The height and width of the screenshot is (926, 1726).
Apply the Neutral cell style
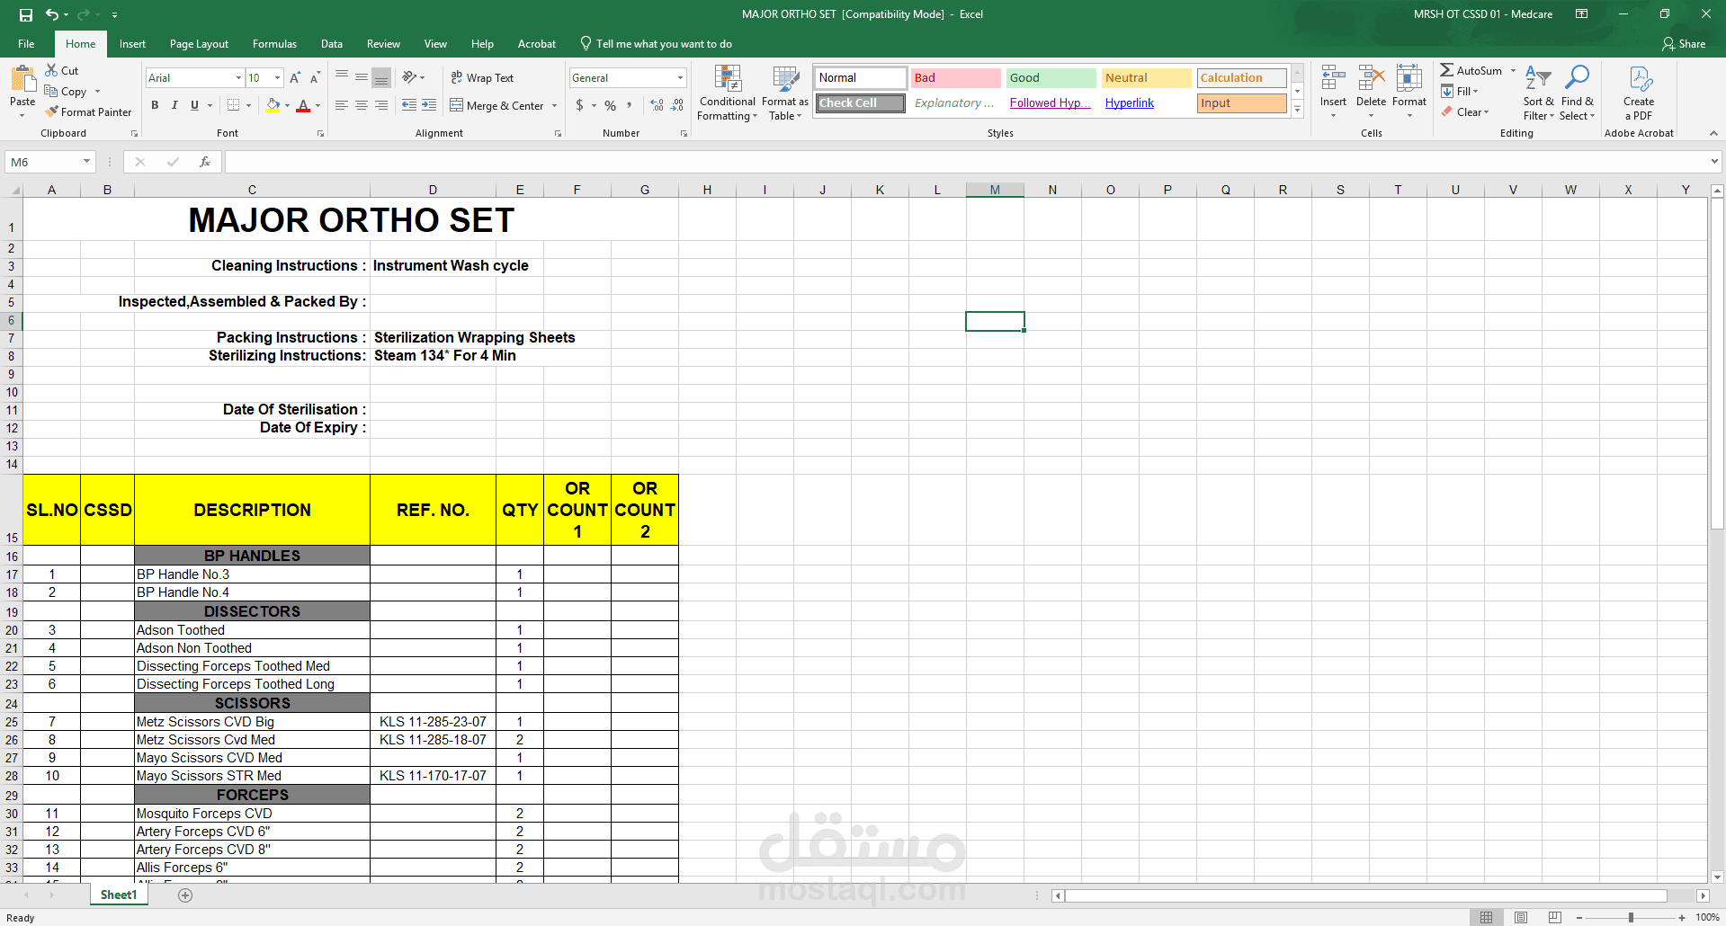click(x=1146, y=78)
